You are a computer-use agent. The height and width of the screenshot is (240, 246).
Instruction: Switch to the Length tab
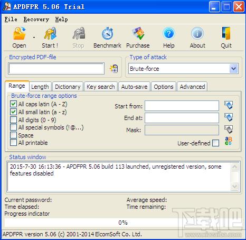coord(40,87)
